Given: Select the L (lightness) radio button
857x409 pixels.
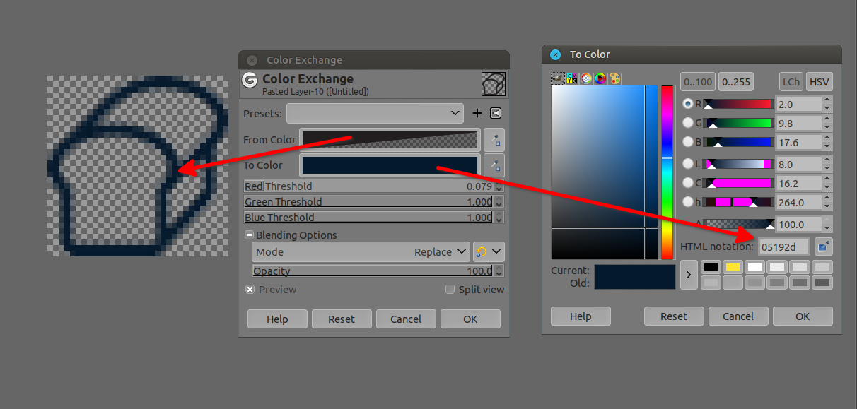Looking at the screenshot, I should 688,164.
